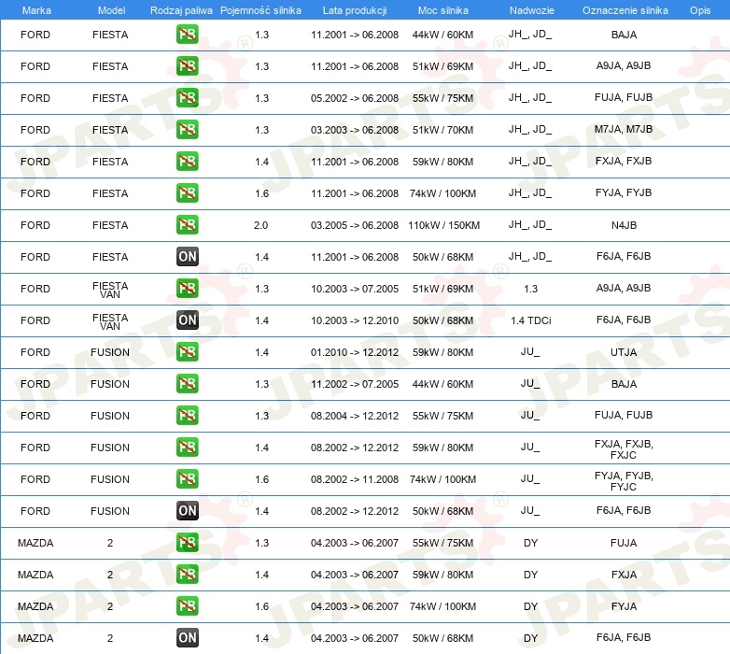
Task: Click date range 10.2003 -> 12.2010
Action: [355, 320]
